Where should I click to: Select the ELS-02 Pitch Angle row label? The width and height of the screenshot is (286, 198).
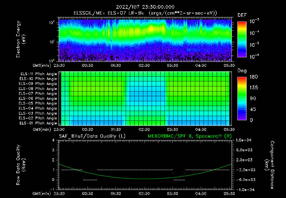[38, 118]
